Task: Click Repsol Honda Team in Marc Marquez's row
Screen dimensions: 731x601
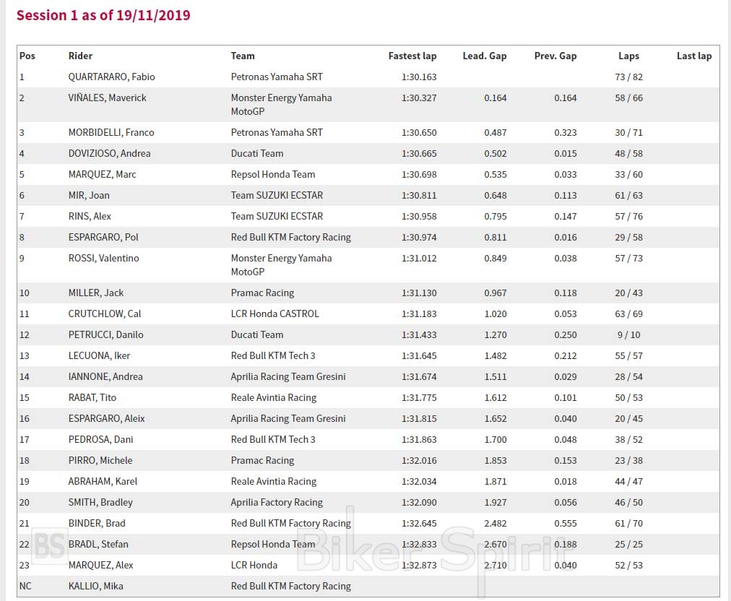Action: pyautogui.click(x=273, y=174)
